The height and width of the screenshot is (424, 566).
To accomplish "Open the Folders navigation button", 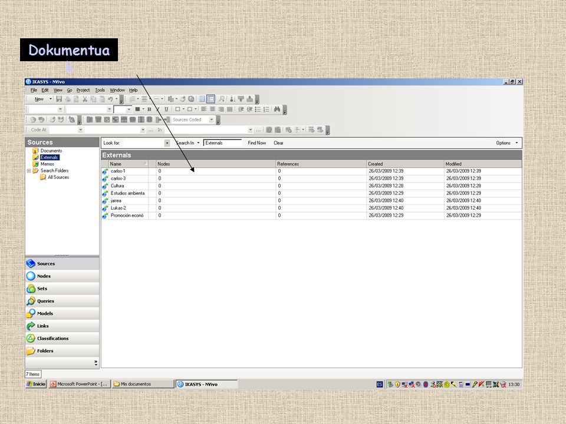I will (62, 351).
